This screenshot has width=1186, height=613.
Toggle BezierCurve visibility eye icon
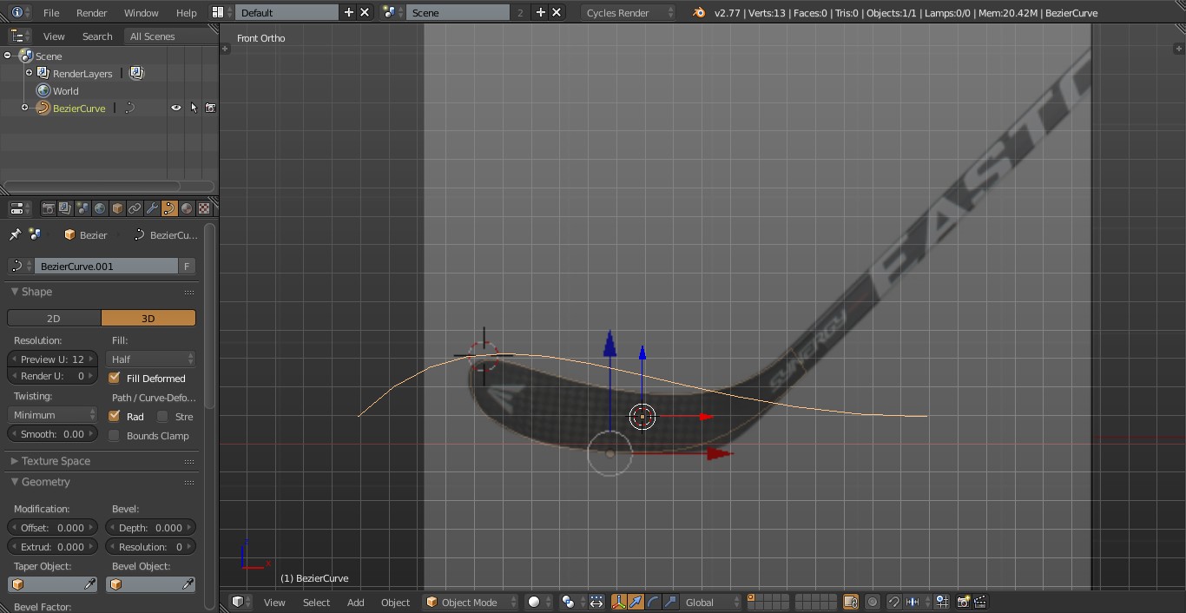tap(176, 108)
